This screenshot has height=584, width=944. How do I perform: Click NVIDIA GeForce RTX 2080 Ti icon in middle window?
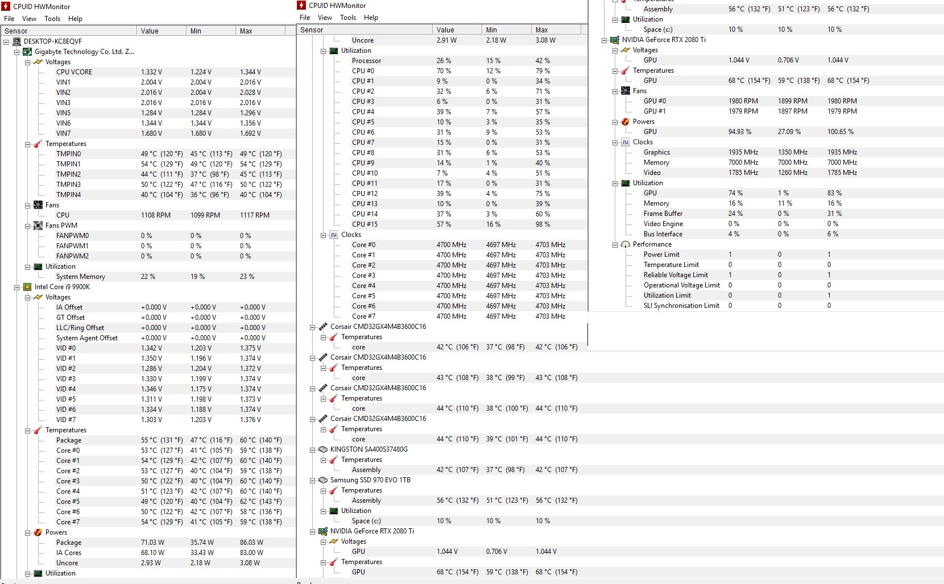[323, 531]
